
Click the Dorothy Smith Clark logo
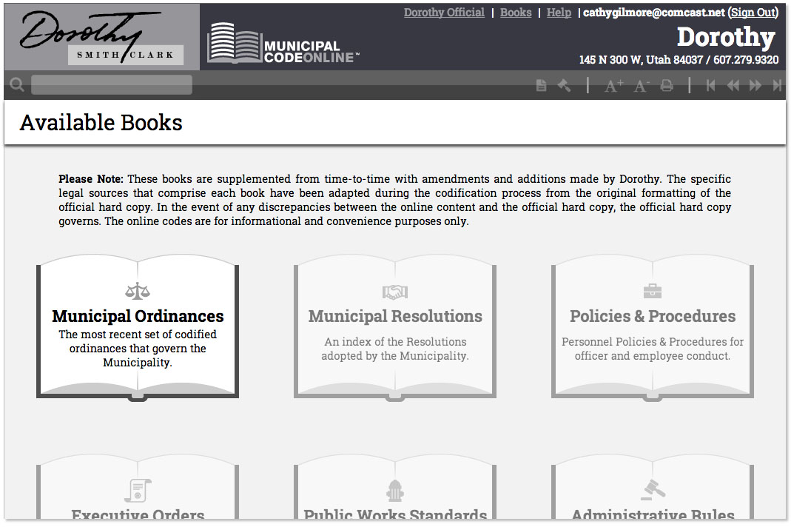(x=102, y=37)
